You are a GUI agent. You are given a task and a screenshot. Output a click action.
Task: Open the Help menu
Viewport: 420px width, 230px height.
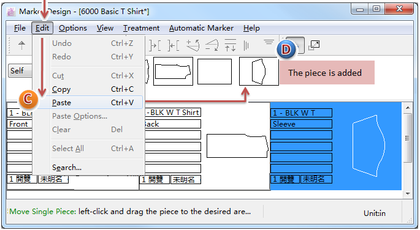251,28
